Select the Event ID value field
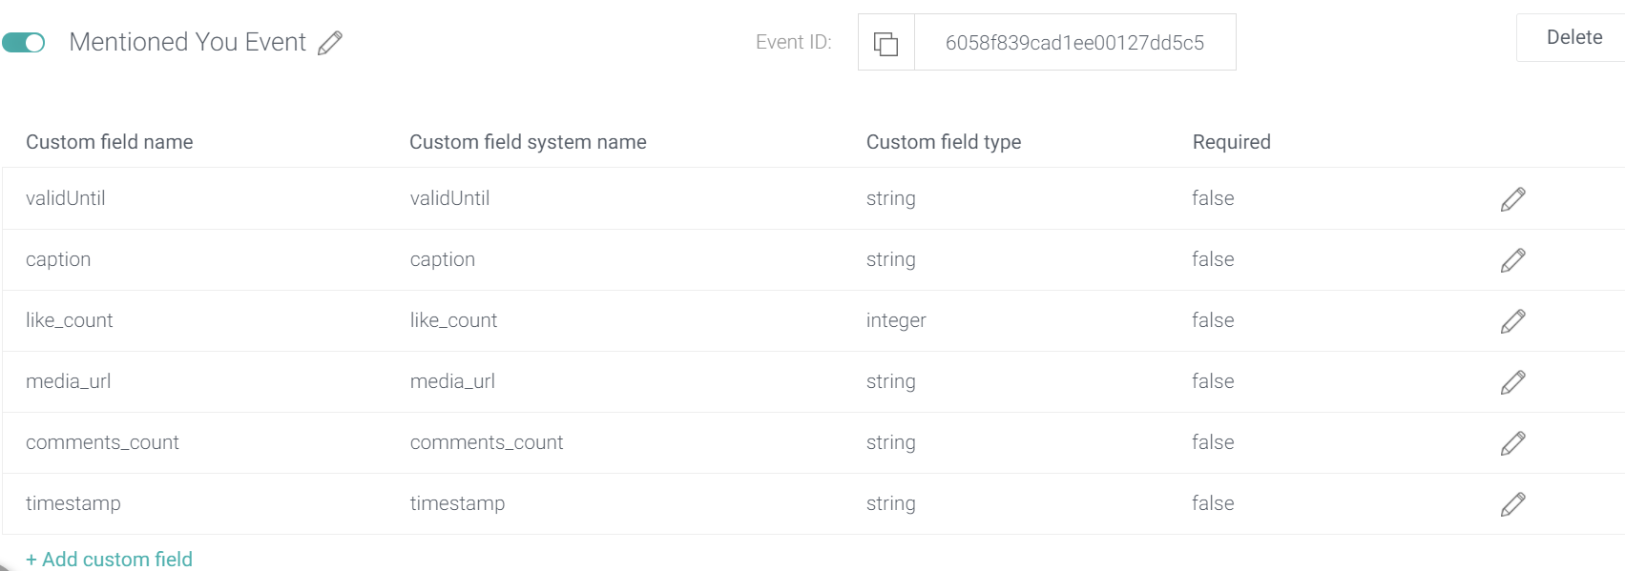Image resolution: width=1625 pixels, height=571 pixels. tap(1074, 43)
